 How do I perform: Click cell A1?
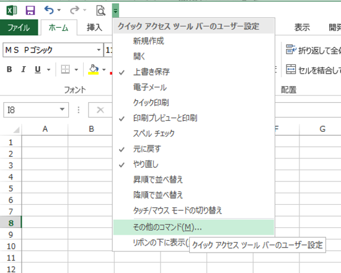pos(45,141)
